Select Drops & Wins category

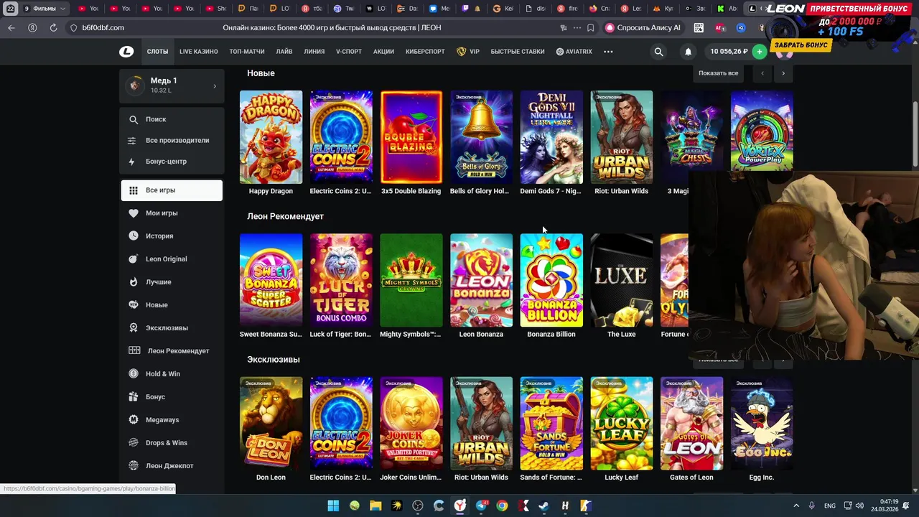click(172, 443)
